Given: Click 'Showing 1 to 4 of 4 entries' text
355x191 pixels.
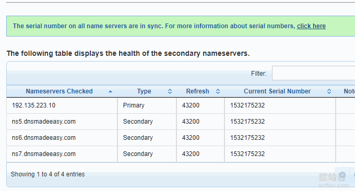Looking at the screenshot, I should coord(48,174).
